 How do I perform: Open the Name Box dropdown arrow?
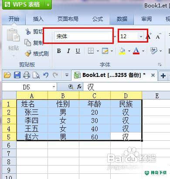coord(54,87)
